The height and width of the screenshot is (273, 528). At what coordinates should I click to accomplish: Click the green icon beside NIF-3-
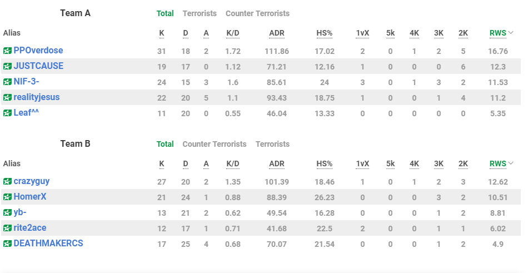click(x=7, y=82)
